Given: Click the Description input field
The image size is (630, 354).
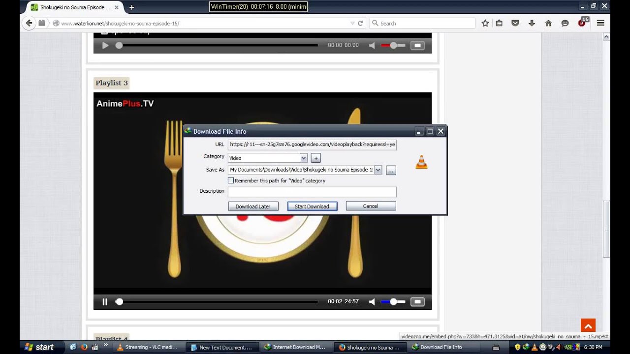Looking at the screenshot, I should pyautogui.click(x=312, y=192).
